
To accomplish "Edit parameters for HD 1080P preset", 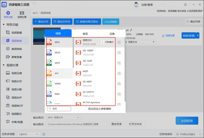I will 119,53.
